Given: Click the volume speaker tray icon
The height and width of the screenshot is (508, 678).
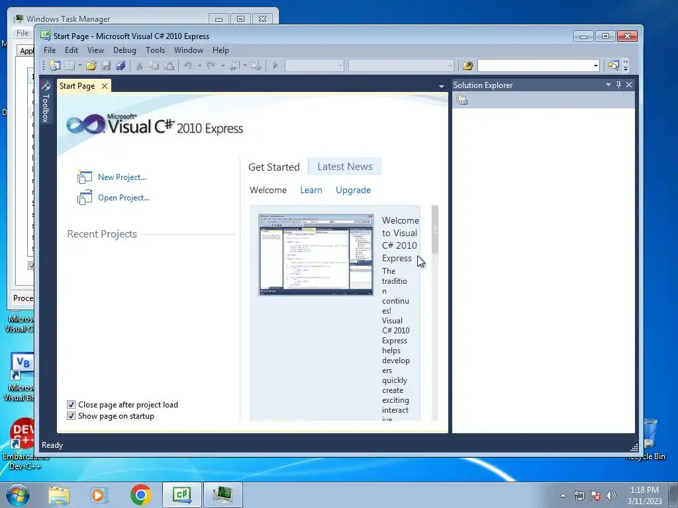Looking at the screenshot, I should tap(611, 495).
